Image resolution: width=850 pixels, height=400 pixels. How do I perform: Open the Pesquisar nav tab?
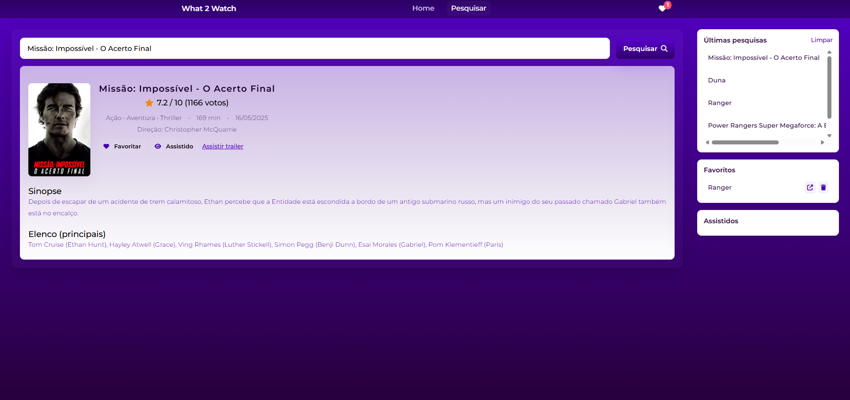pos(468,8)
